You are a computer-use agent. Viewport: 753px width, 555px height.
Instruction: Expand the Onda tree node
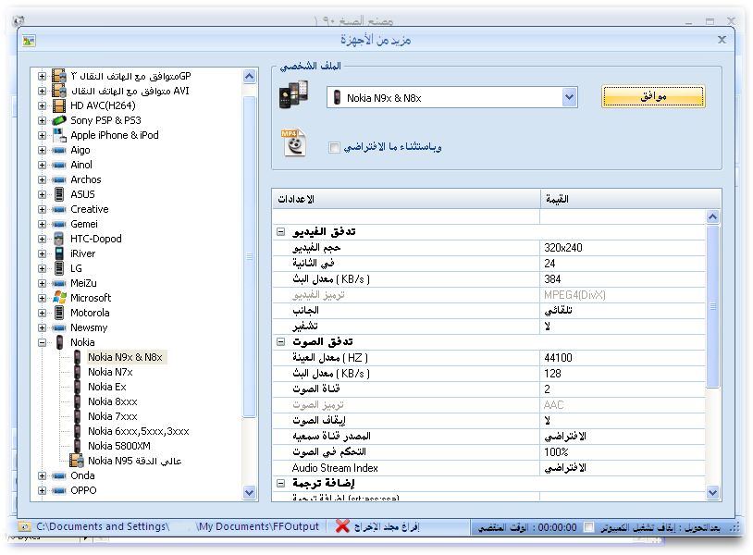(x=43, y=475)
